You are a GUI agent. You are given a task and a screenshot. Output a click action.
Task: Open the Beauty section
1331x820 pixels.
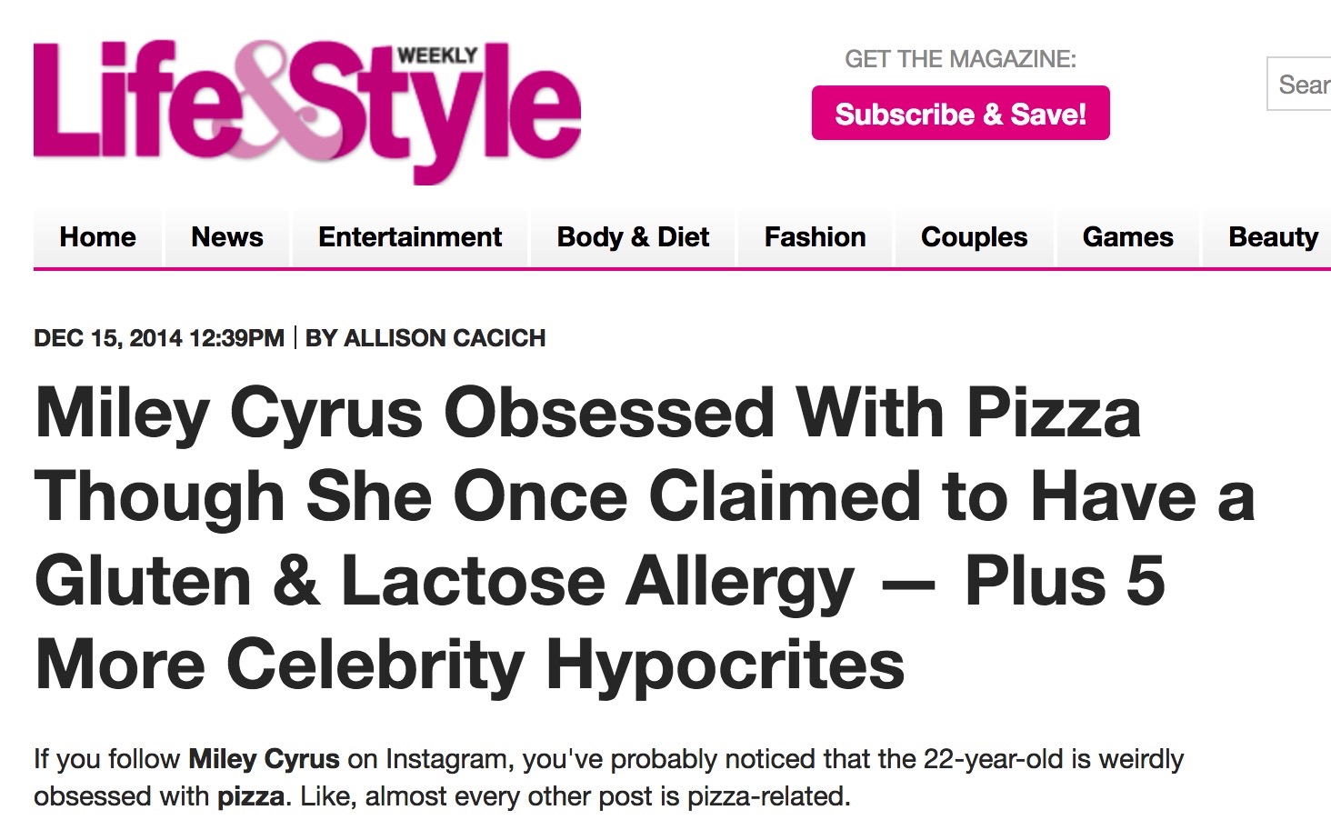[1273, 237]
